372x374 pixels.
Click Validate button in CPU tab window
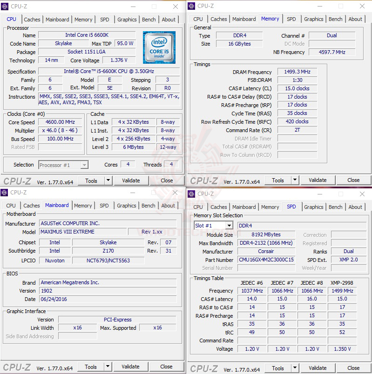tap(131, 180)
